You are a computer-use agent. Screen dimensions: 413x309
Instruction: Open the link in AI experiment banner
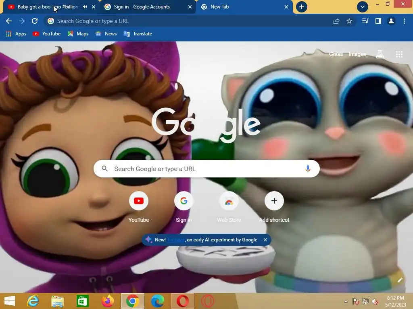point(176,240)
